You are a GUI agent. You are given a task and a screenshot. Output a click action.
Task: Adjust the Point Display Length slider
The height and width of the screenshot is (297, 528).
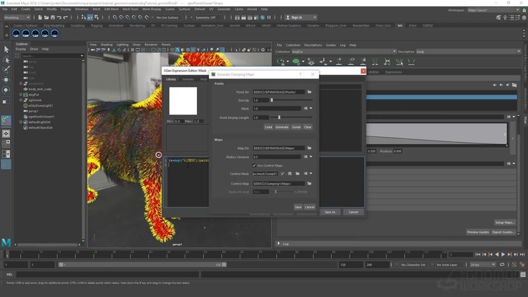point(279,118)
